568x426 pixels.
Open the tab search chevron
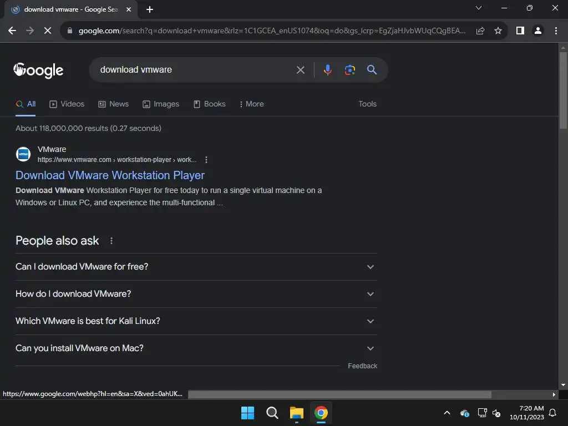479,8
